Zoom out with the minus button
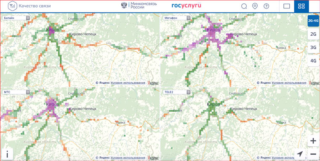 tap(313, 154)
